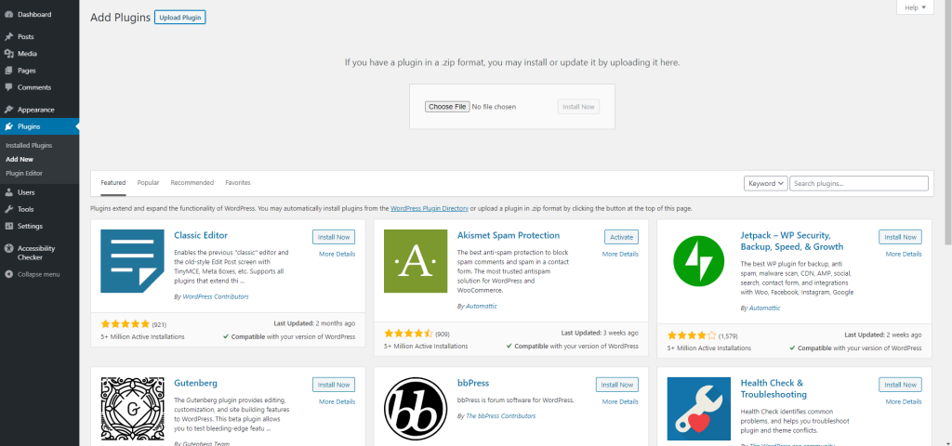Click the Accessibility Checker icon
The width and height of the screenshot is (952, 446).
(8, 248)
